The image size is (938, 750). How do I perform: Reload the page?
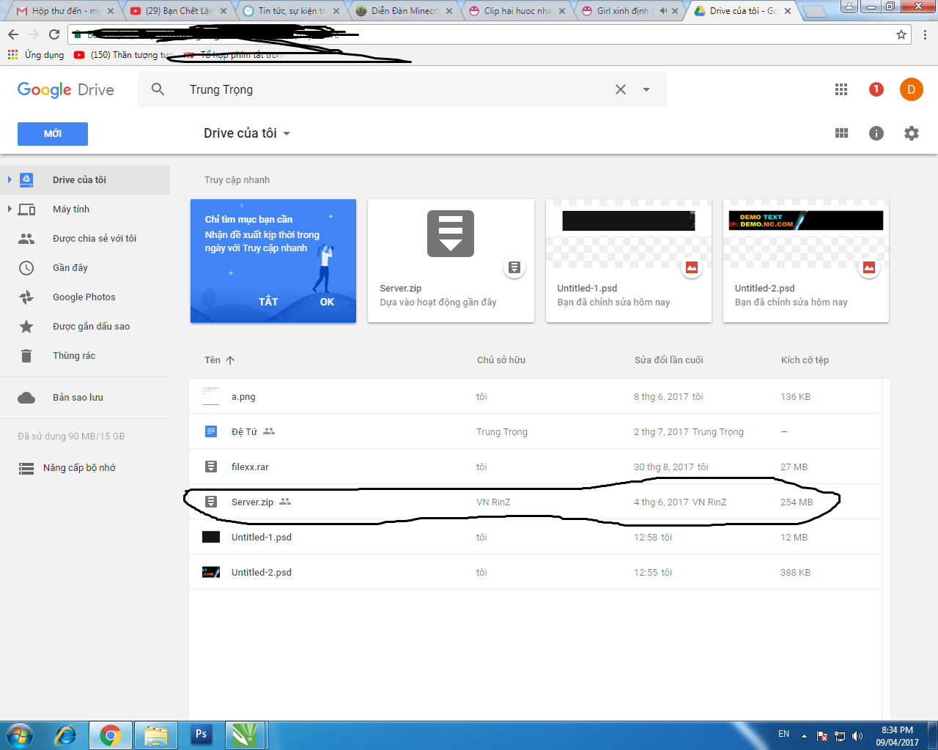coord(54,34)
